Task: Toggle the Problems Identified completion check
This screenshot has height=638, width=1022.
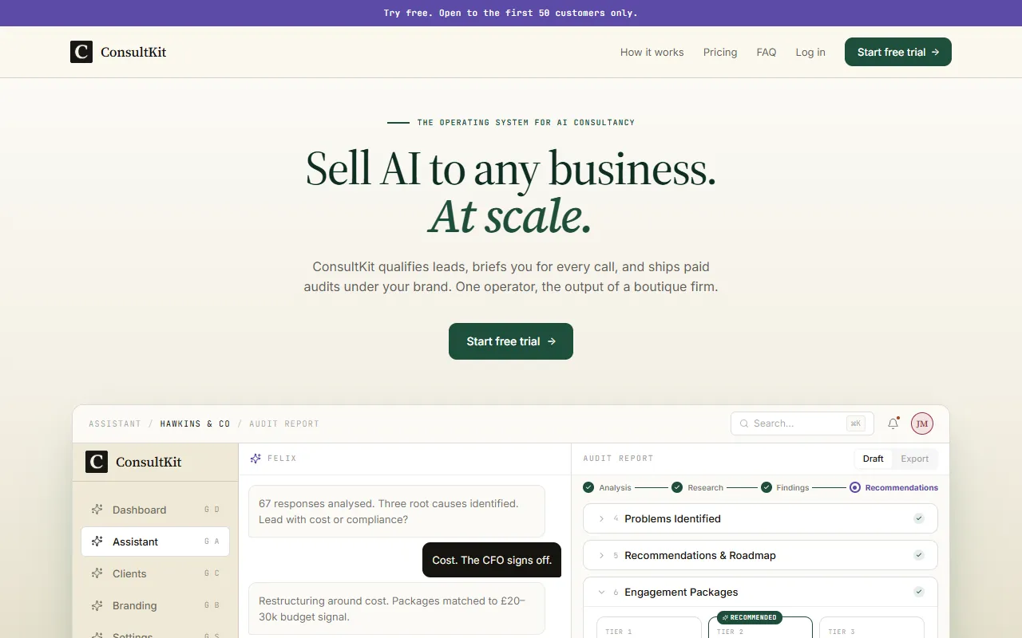Action: (919, 518)
